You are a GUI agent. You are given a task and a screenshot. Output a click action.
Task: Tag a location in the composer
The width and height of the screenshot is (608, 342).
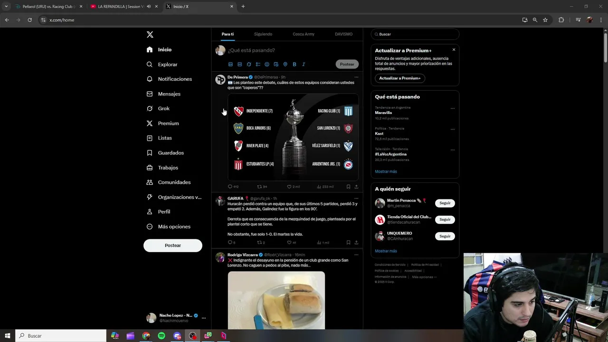point(285,64)
